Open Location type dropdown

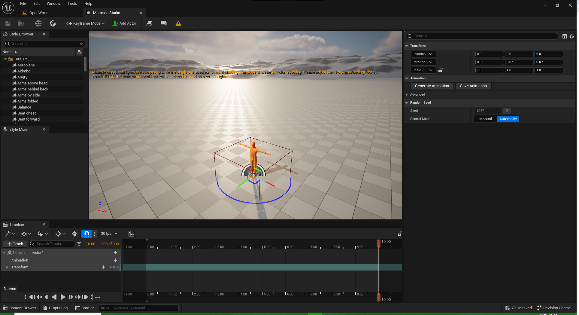tap(423, 54)
